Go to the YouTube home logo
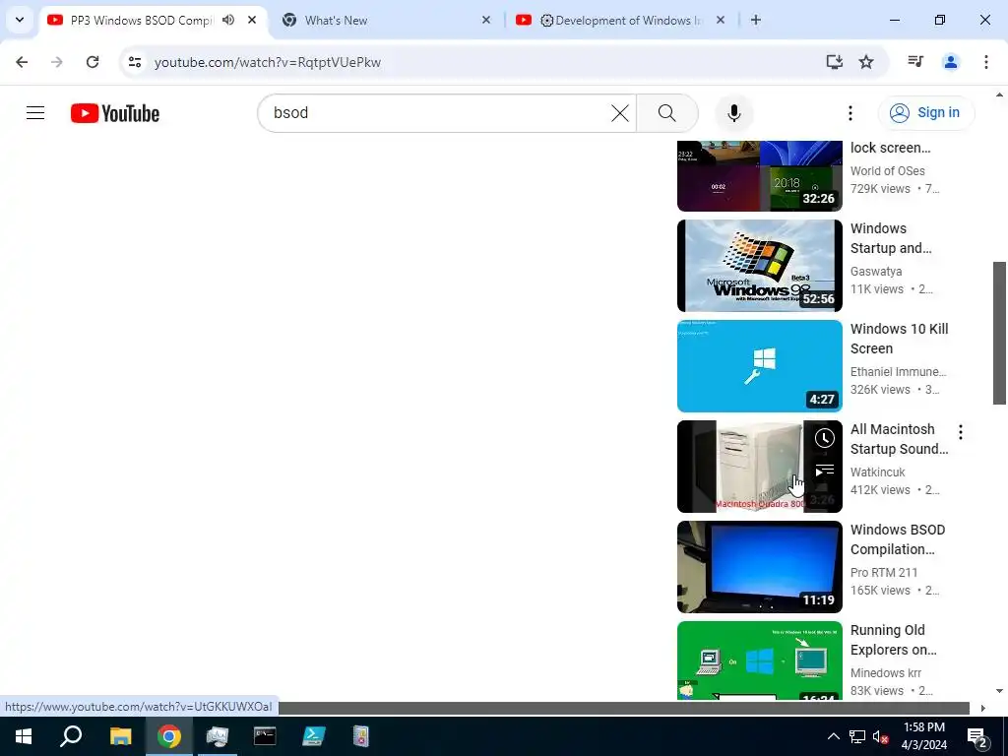The image size is (1008, 756). point(115,113)
